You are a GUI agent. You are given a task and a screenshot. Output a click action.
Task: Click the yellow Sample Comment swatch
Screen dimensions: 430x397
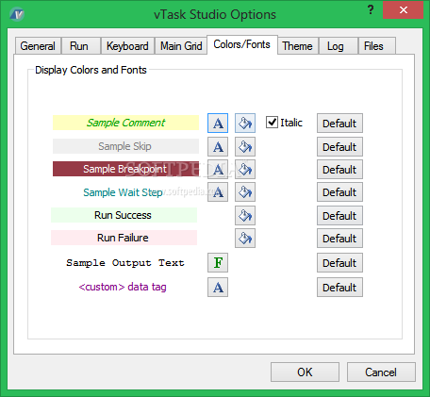(125, 123)
